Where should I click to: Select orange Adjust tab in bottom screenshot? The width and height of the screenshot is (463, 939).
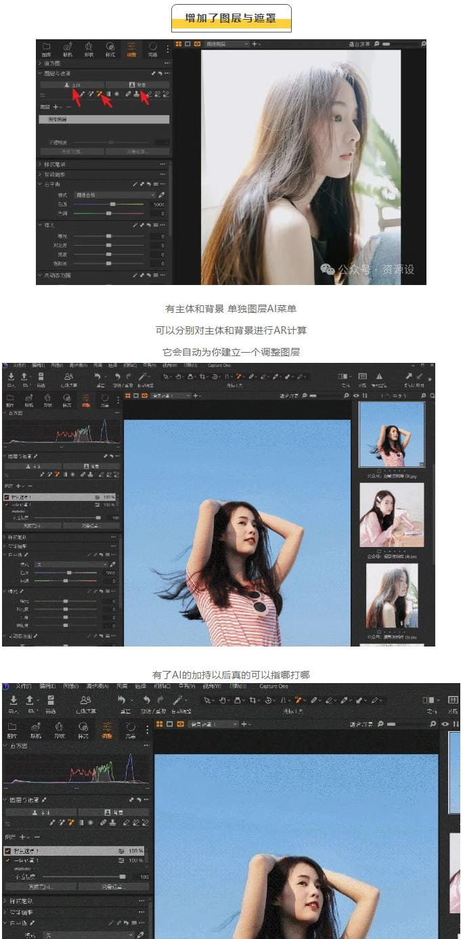107,728
